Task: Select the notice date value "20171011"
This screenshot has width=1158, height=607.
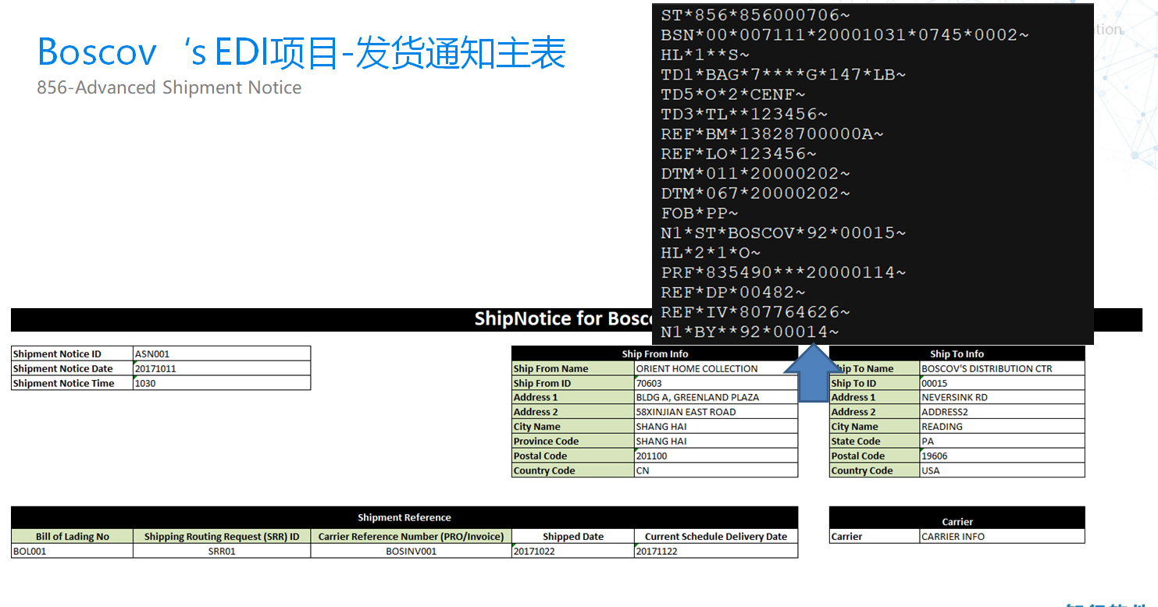Action: (x=222, y=369)
